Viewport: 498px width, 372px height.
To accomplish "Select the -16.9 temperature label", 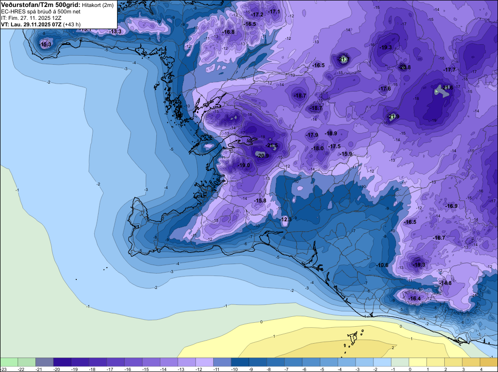I will [451, 206].
